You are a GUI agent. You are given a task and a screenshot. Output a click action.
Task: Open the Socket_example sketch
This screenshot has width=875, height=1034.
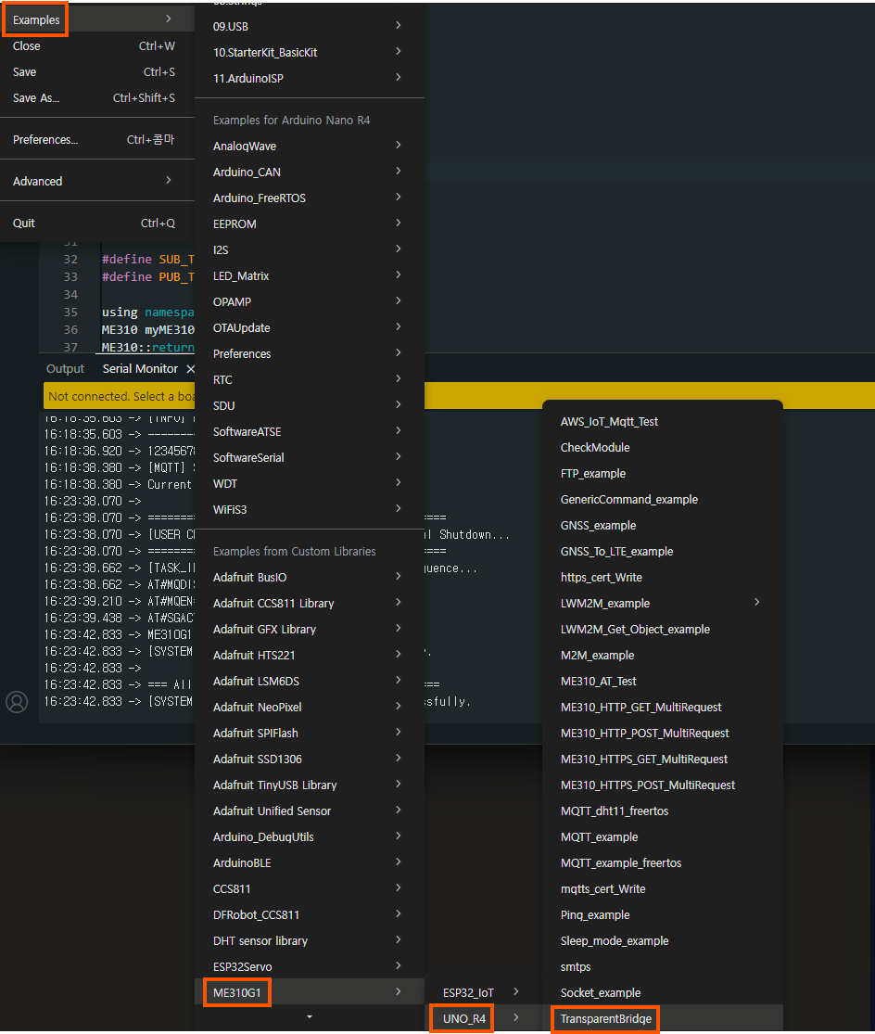[662, 992]
